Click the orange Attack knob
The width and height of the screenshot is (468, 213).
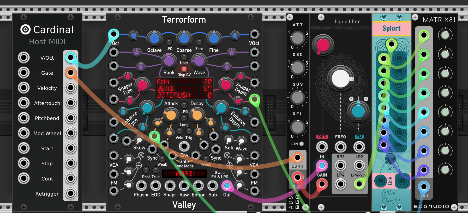click(171, 115)
